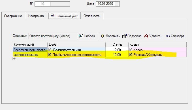Click the Добавить button label

(x=112, y=36)
